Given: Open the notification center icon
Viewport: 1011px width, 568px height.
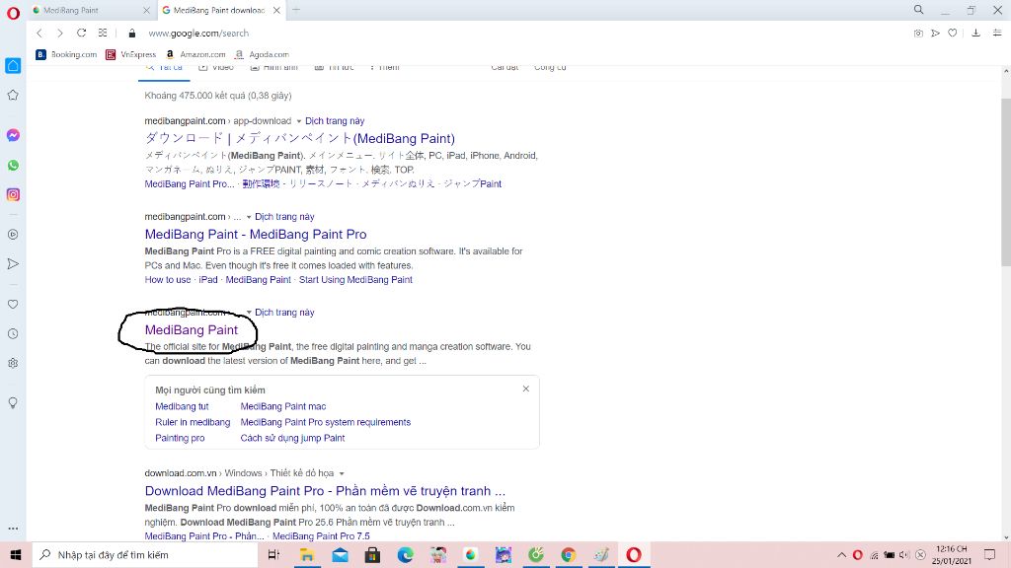Looking at the screenshot, I should [989, 554].
